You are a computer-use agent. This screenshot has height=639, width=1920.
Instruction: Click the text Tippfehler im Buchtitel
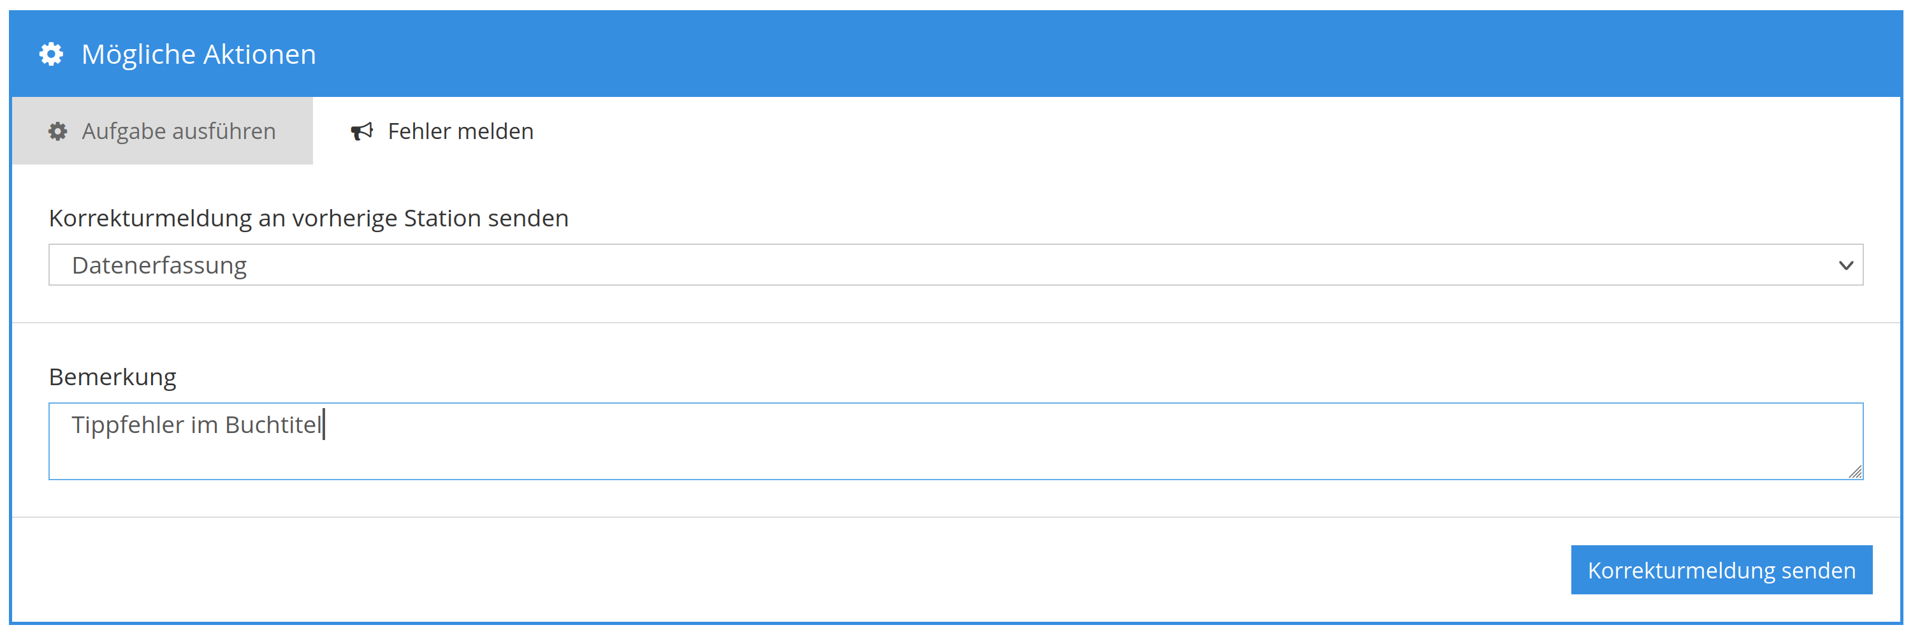click(197, 425)
